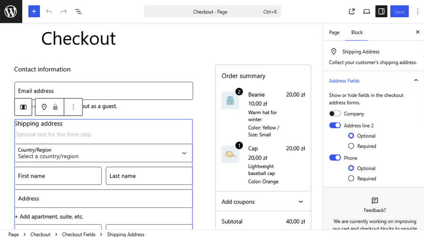Click the Beanie product thumbnail
This screenshot has height=237, width=424.
pyautogui.click(x=230, y=100)
